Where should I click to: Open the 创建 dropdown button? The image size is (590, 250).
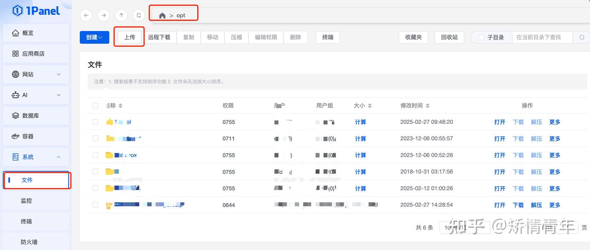coord(94,37)
